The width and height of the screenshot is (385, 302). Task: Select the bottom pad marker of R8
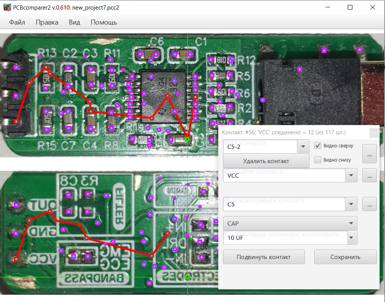111,128
